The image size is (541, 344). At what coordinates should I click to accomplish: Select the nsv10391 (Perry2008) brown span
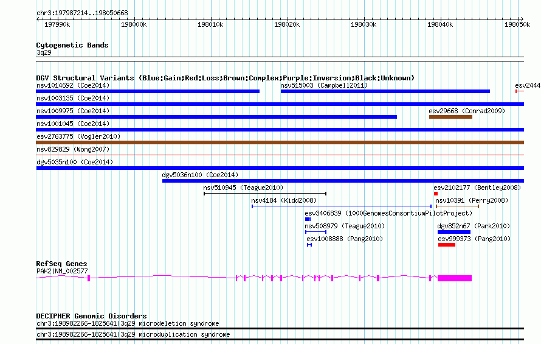[x=457, y=206]
